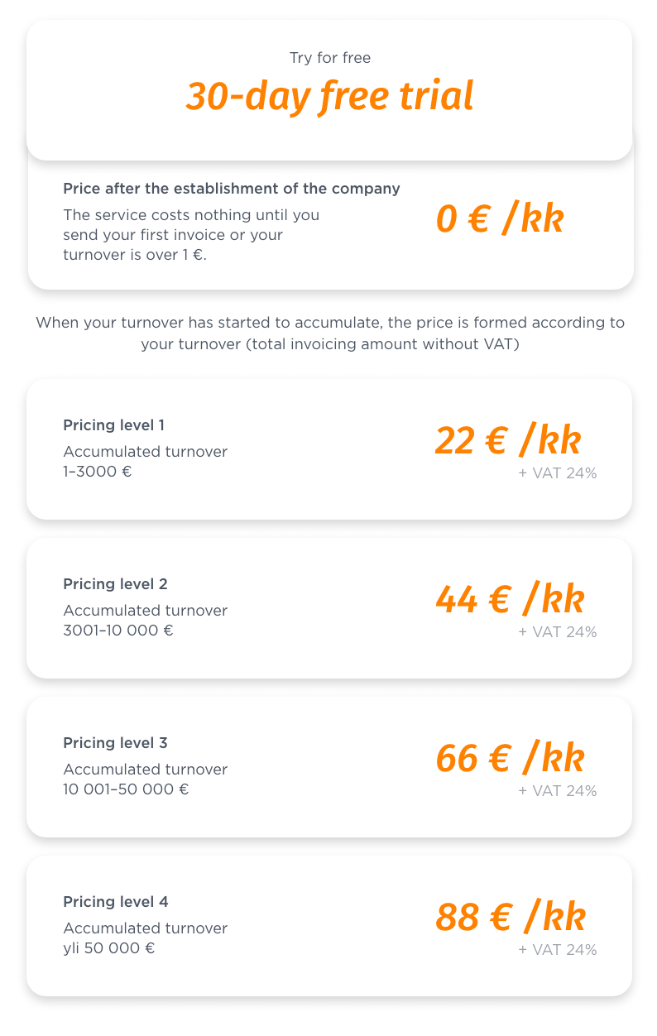Click the Try for free label

[330, 58]
